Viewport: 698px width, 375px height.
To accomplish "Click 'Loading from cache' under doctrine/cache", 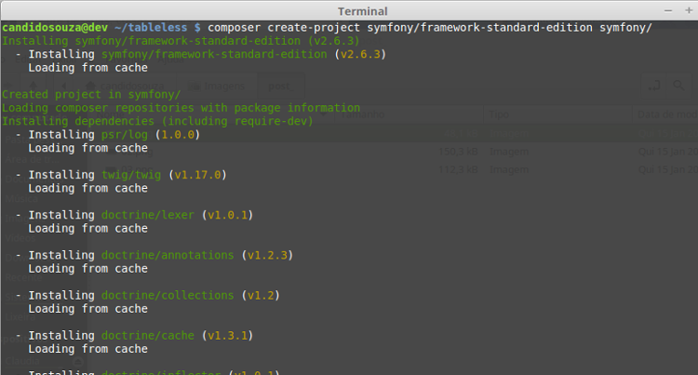I will [x=88, y=349].
